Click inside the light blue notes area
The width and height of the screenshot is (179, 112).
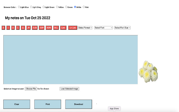tap(70, 59)
